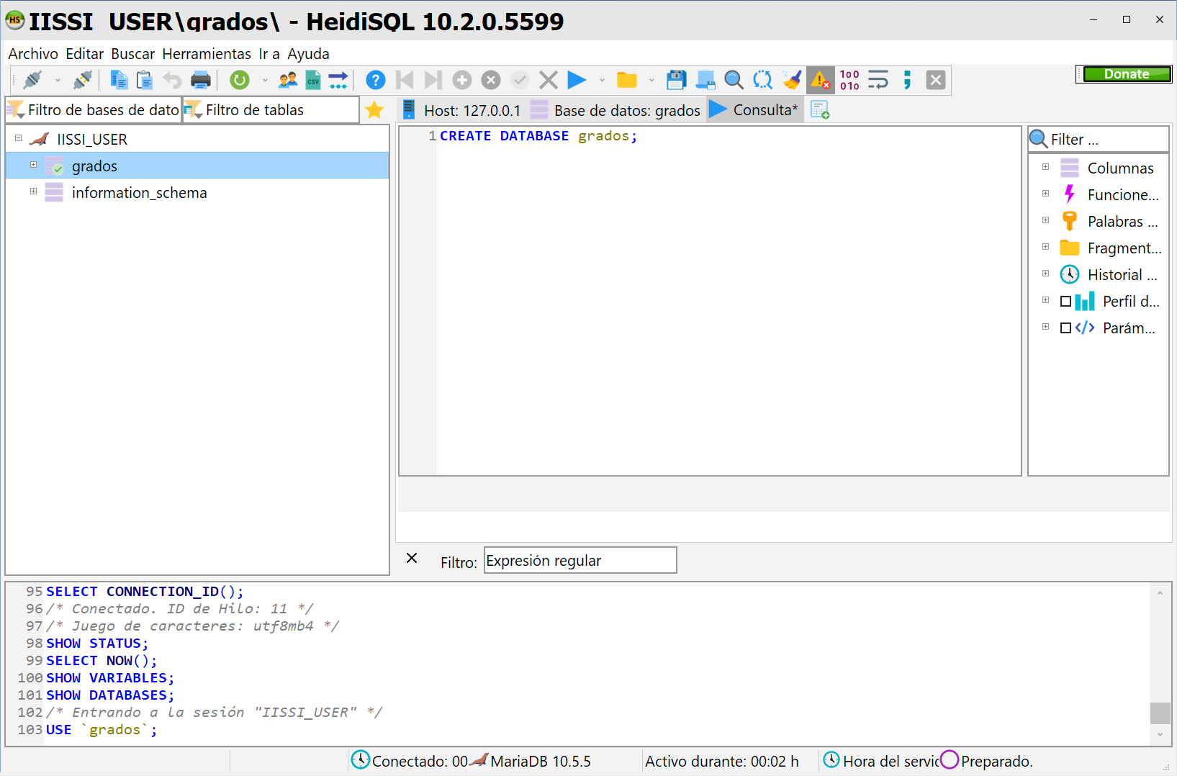Toggle the SQL errors warning indicator

[x=820, y=80]
